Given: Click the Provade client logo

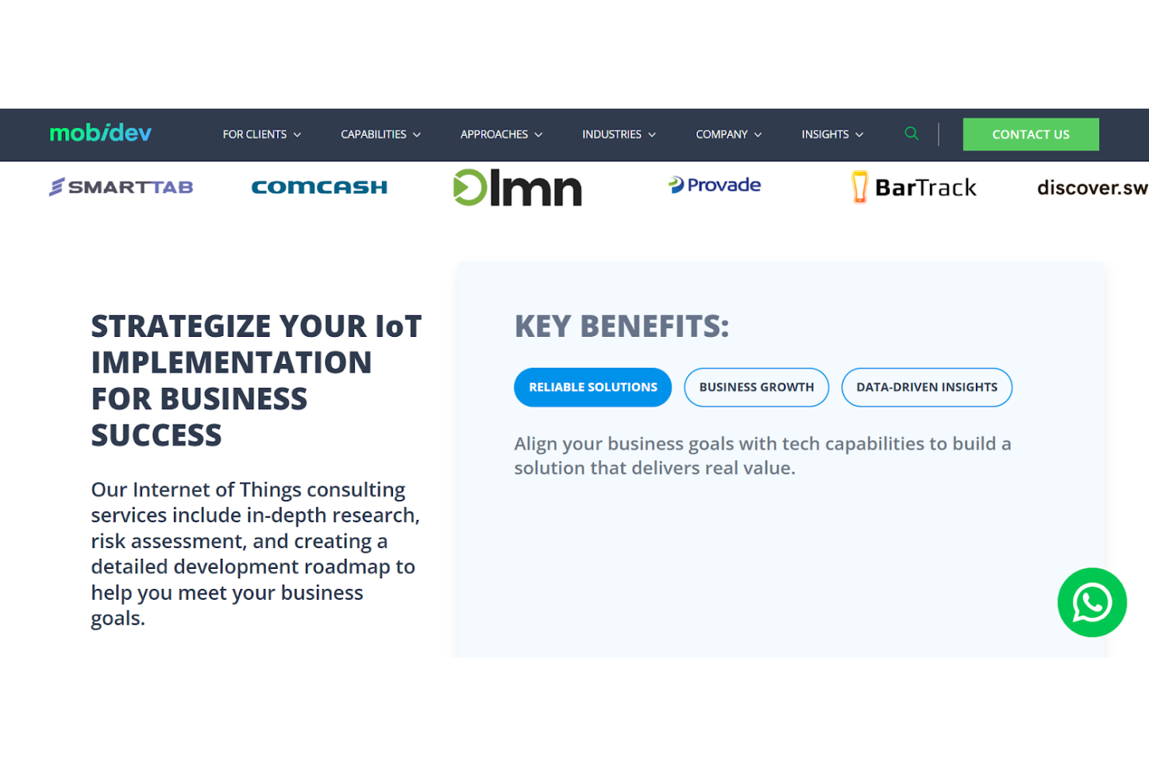Looking at the screenshot, I should 714,185.
